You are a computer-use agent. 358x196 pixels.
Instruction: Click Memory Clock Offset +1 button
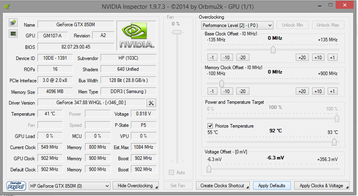pos(332,91)
